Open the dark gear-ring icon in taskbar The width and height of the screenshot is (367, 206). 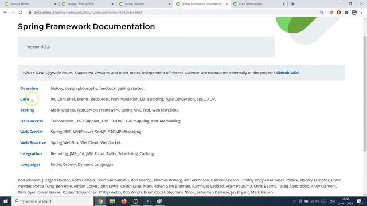[x=135, y=201]
